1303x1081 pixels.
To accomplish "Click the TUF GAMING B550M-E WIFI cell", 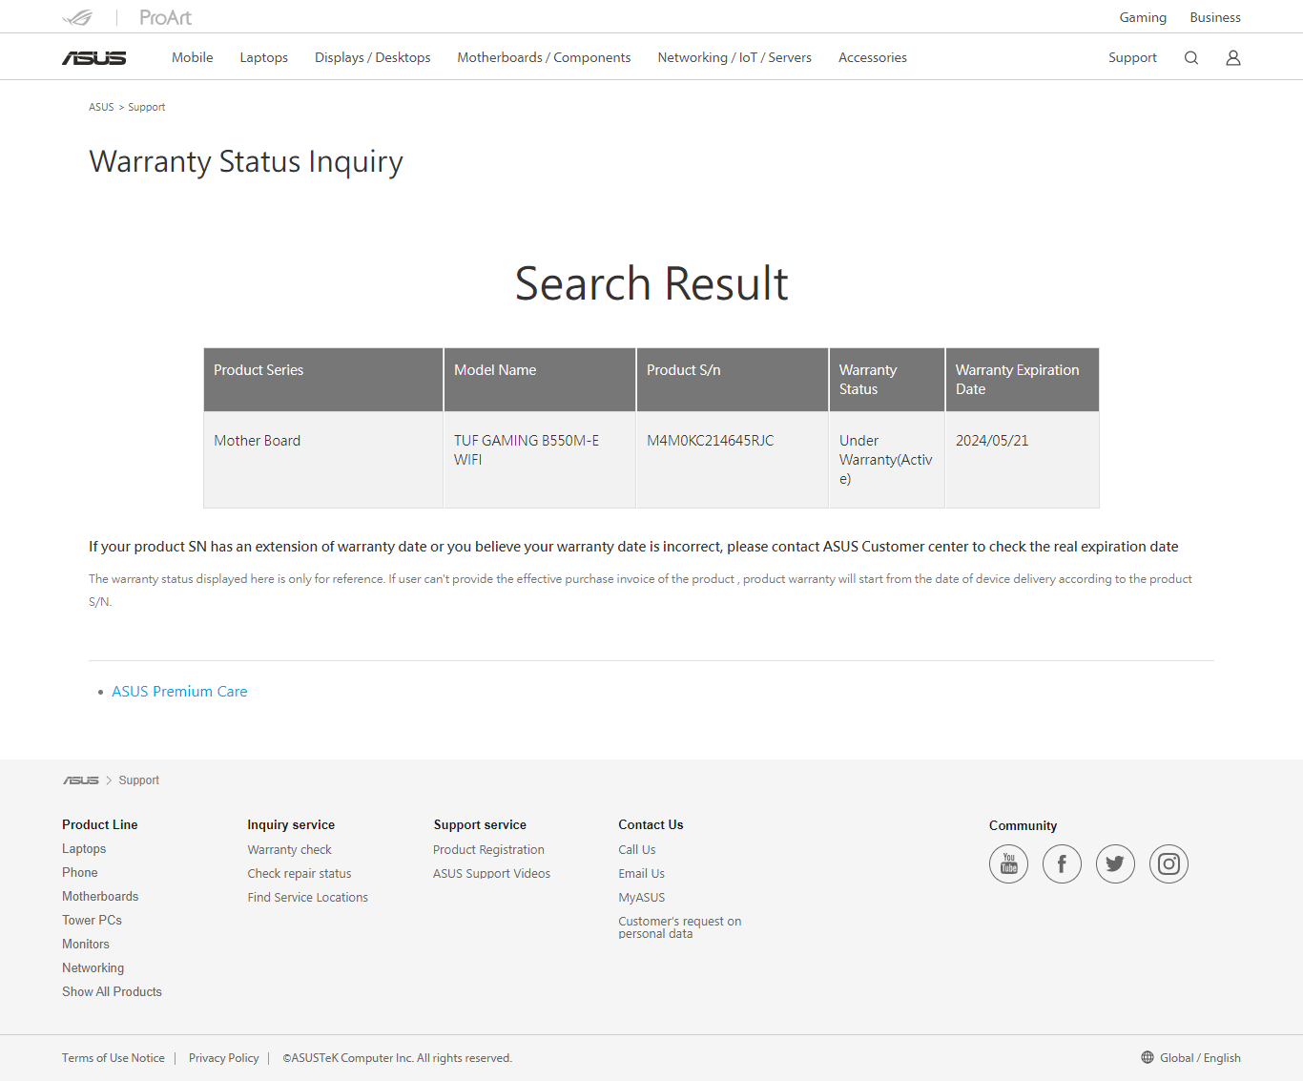I will coord(540,460).
